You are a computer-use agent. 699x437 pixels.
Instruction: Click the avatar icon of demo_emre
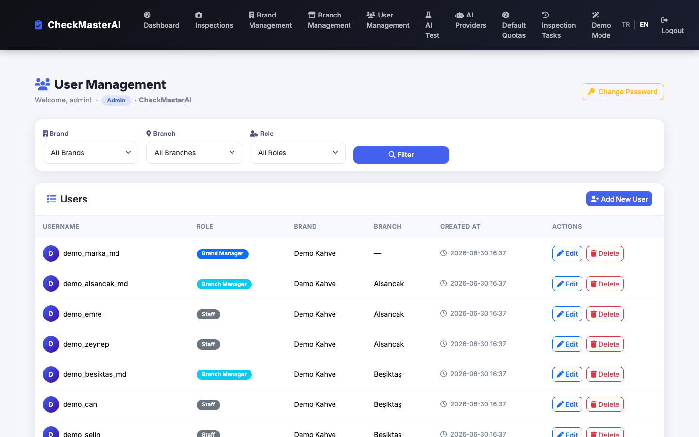[x=51, y=314]
